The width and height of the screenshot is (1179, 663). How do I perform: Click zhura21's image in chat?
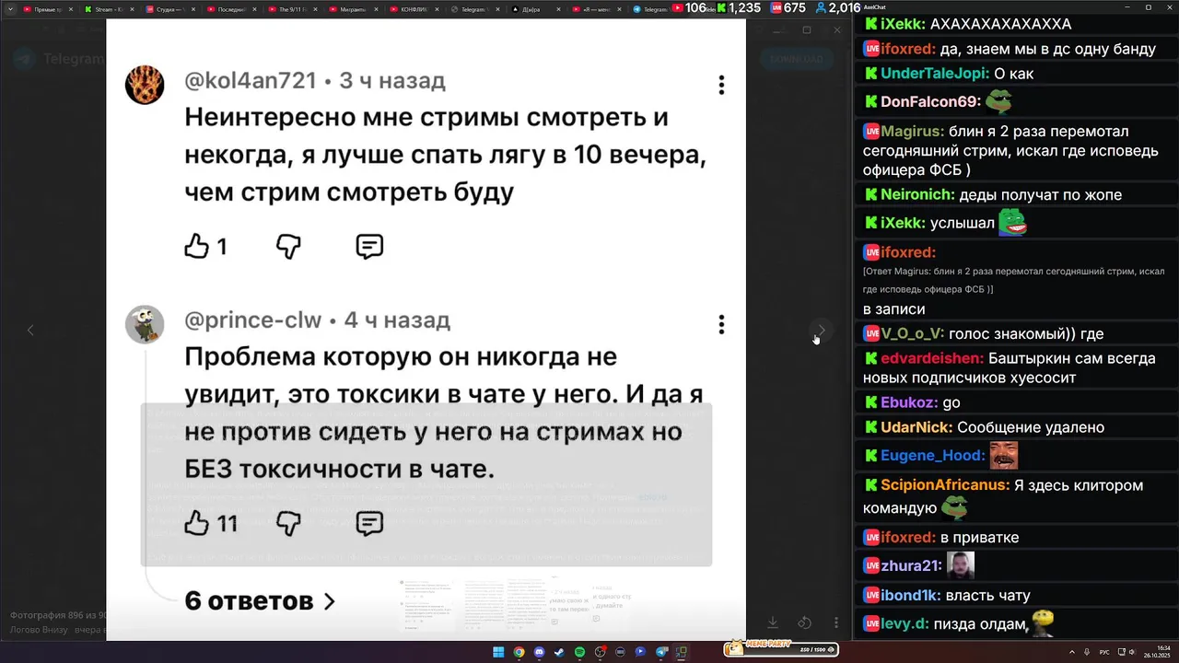tap(960, 565)
